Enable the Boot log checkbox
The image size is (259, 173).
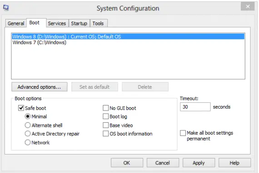coord(105,116)
